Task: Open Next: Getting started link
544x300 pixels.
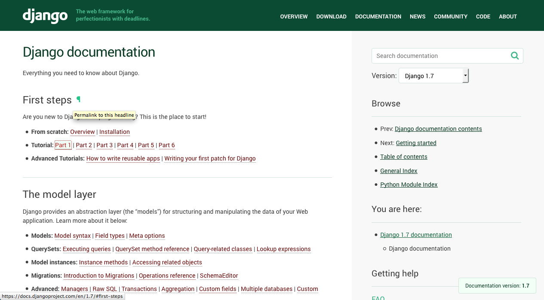Action: point(416,143)
